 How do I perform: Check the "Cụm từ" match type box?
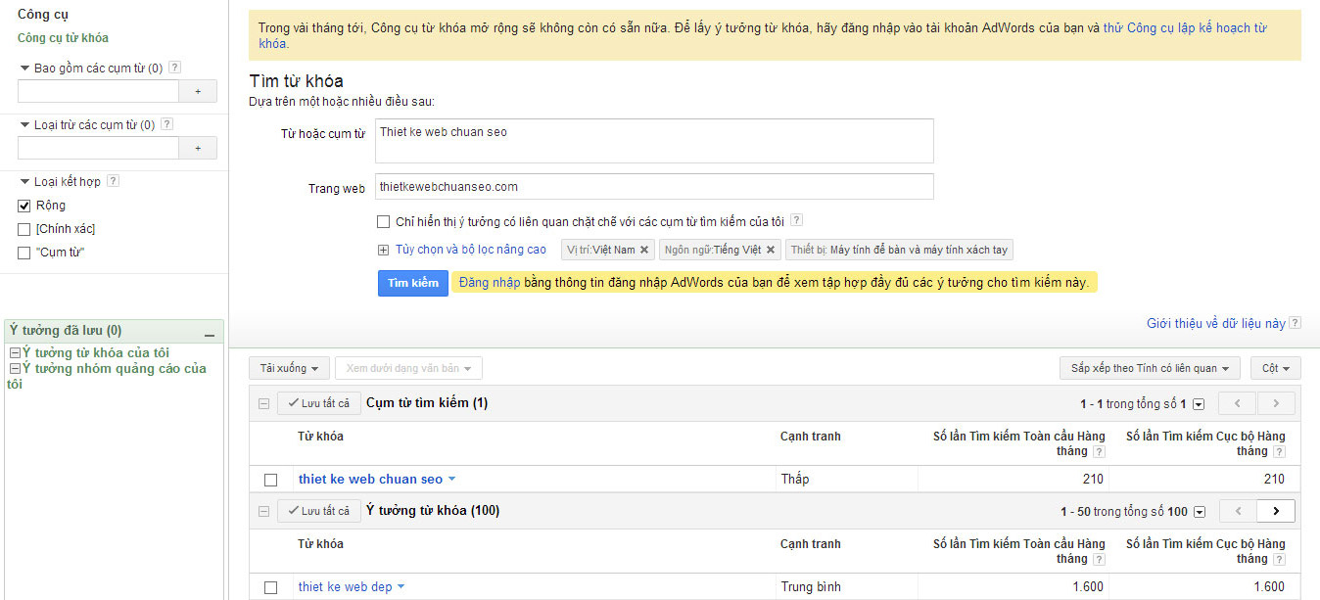24,253
